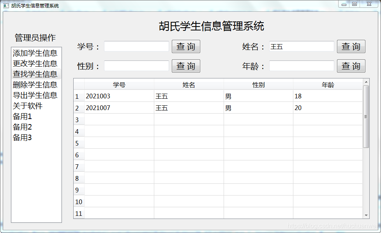The image size is (381, 233).
Task: Select 查找学生信息 in the admin list
Action: point(36,74)
